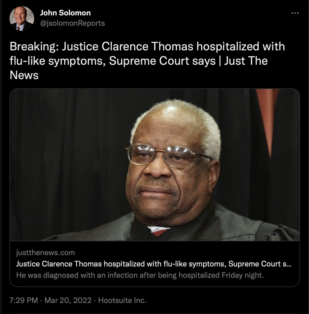Click the Mar 20, 2022 date
This screenshot has width=309, height=314.
coord(68,300)
